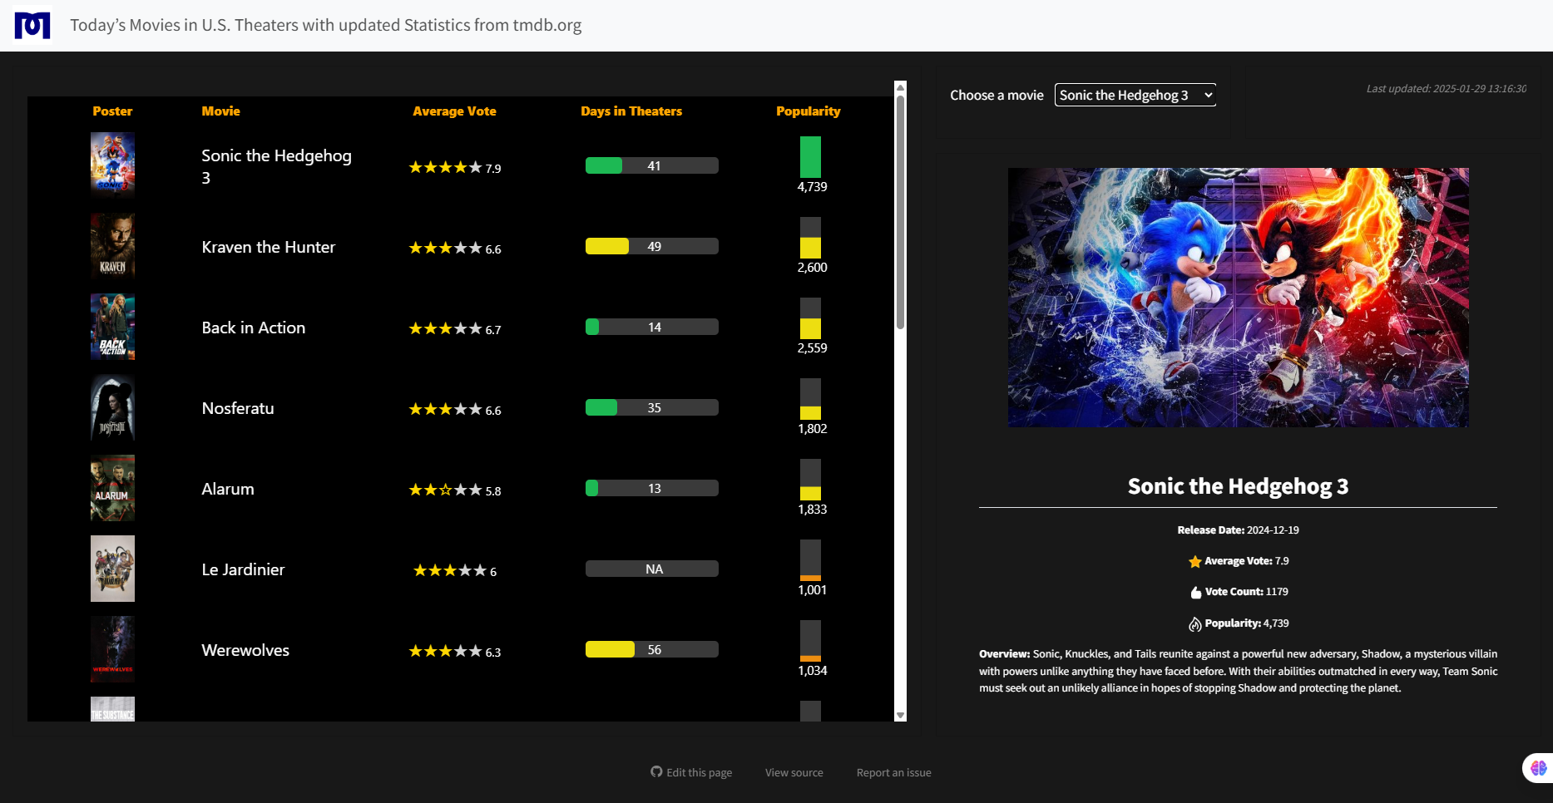Click the popularity bar showing 1,833
Image resolution: width=1553 pixels, height=803 pixels.
pos(810,480)
